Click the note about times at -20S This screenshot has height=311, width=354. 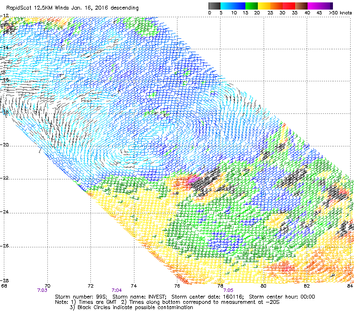point(200,302)
